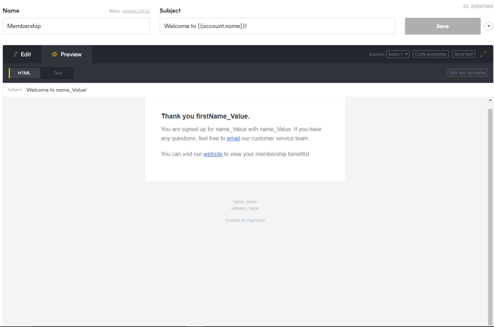Click the preview scrollbar up arrow
The height and width of the screenshot is (327, 494).
[x=490, y=100]
